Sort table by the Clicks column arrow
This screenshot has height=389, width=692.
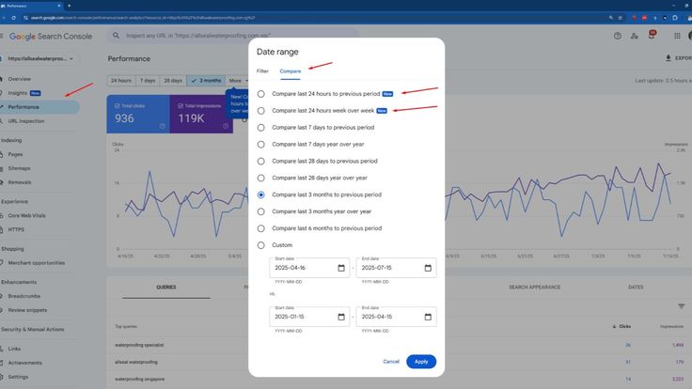(614, 326)
